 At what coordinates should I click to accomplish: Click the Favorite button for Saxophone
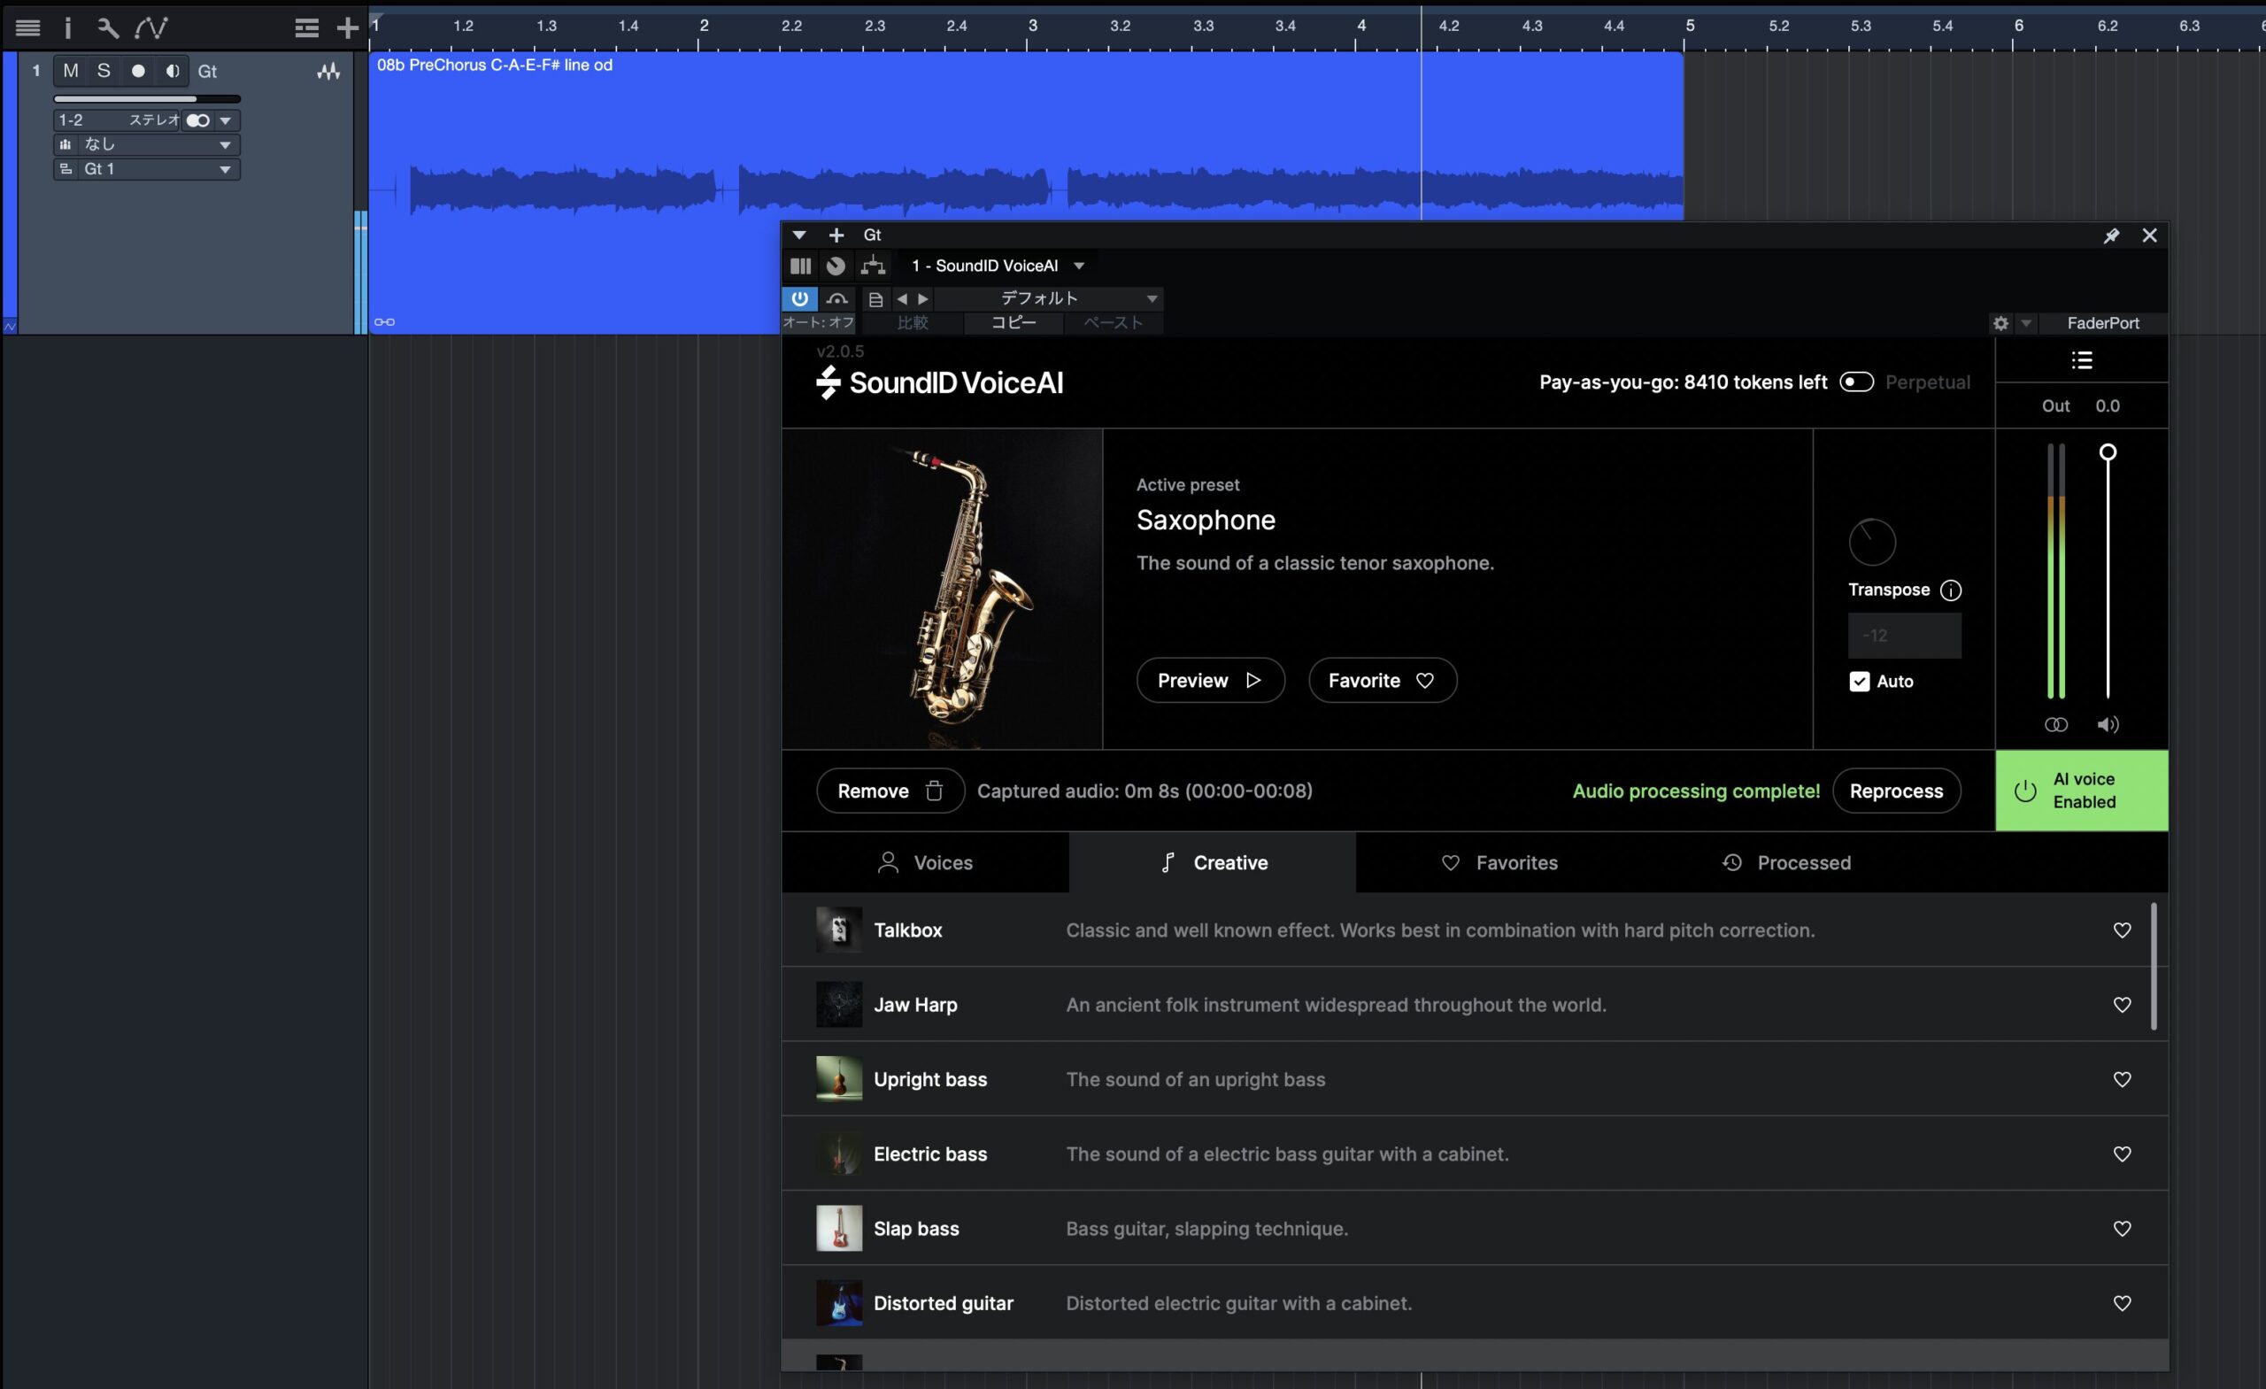coord(1383,681)
